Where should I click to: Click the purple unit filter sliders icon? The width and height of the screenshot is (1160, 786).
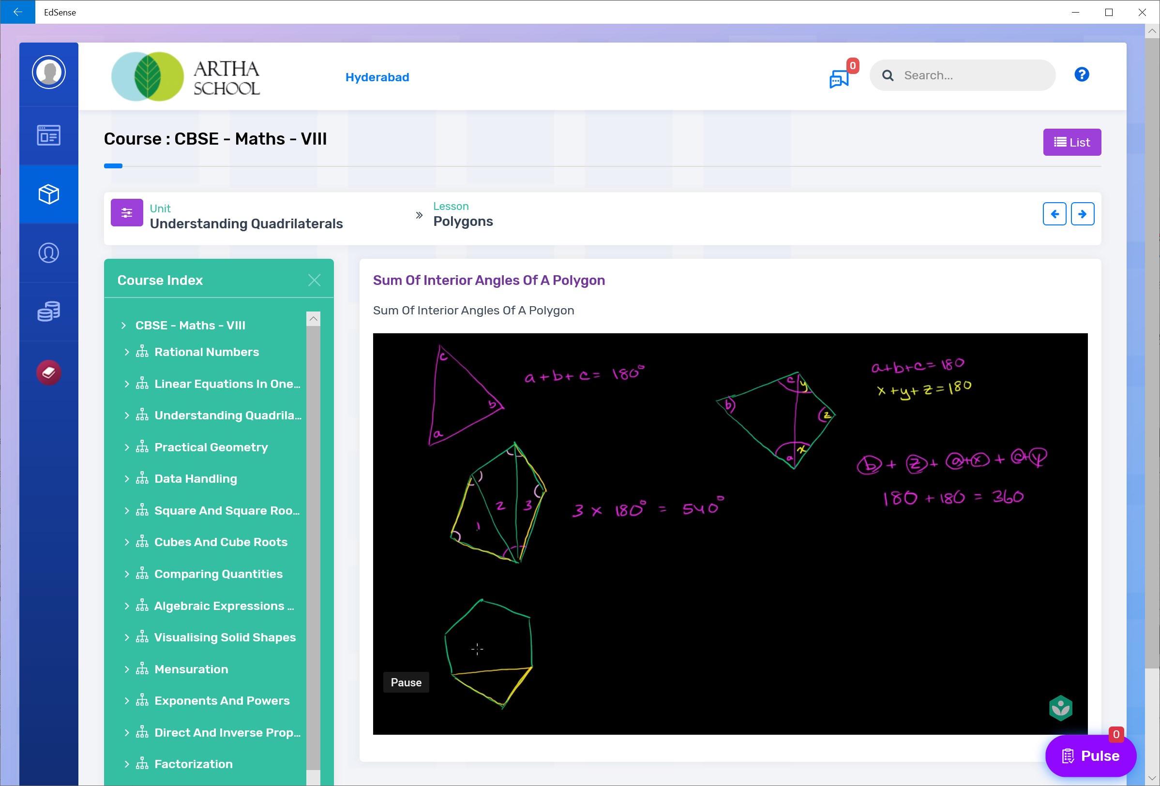[127, 213]
